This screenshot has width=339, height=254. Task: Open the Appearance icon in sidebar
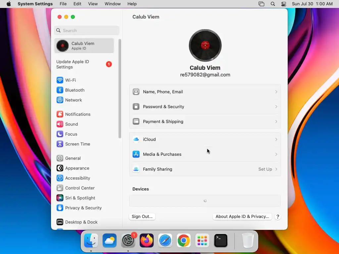[60, 168]
